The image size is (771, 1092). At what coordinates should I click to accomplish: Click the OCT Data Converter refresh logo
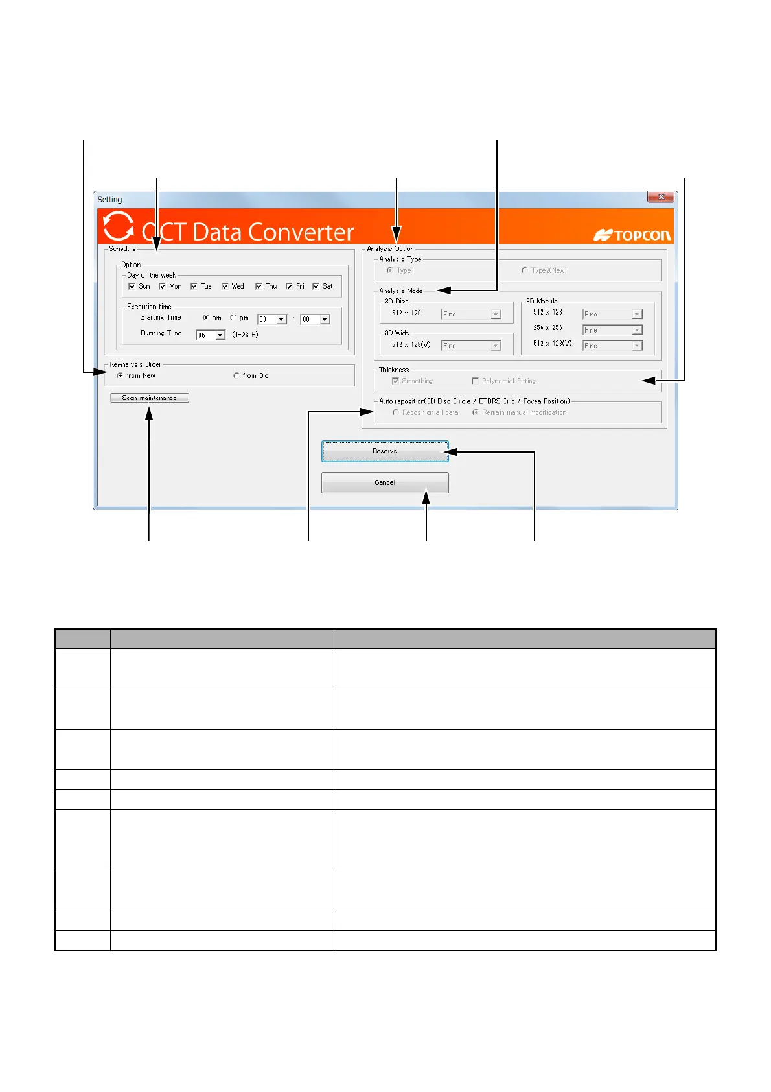point(119,226)
